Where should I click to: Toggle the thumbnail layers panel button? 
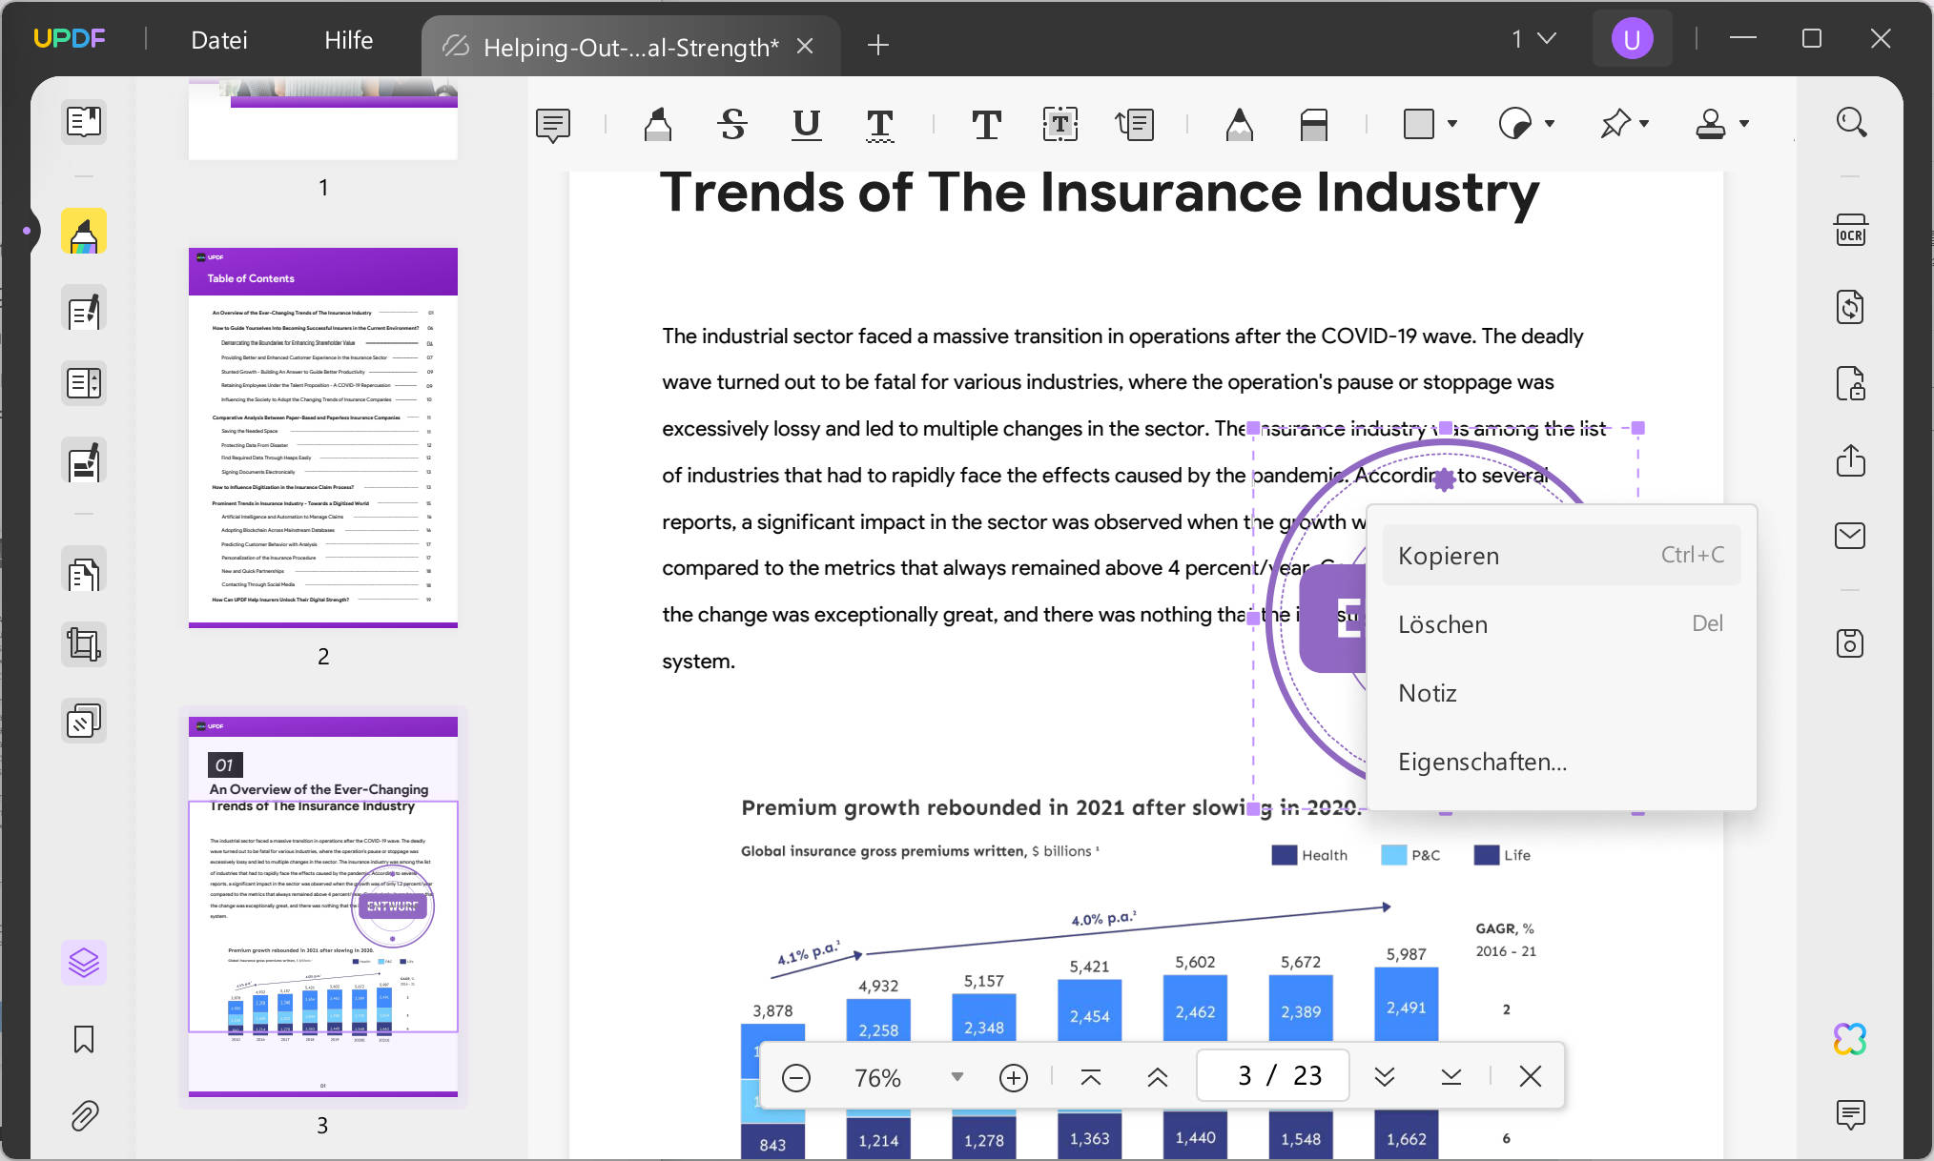click(84, 963)
